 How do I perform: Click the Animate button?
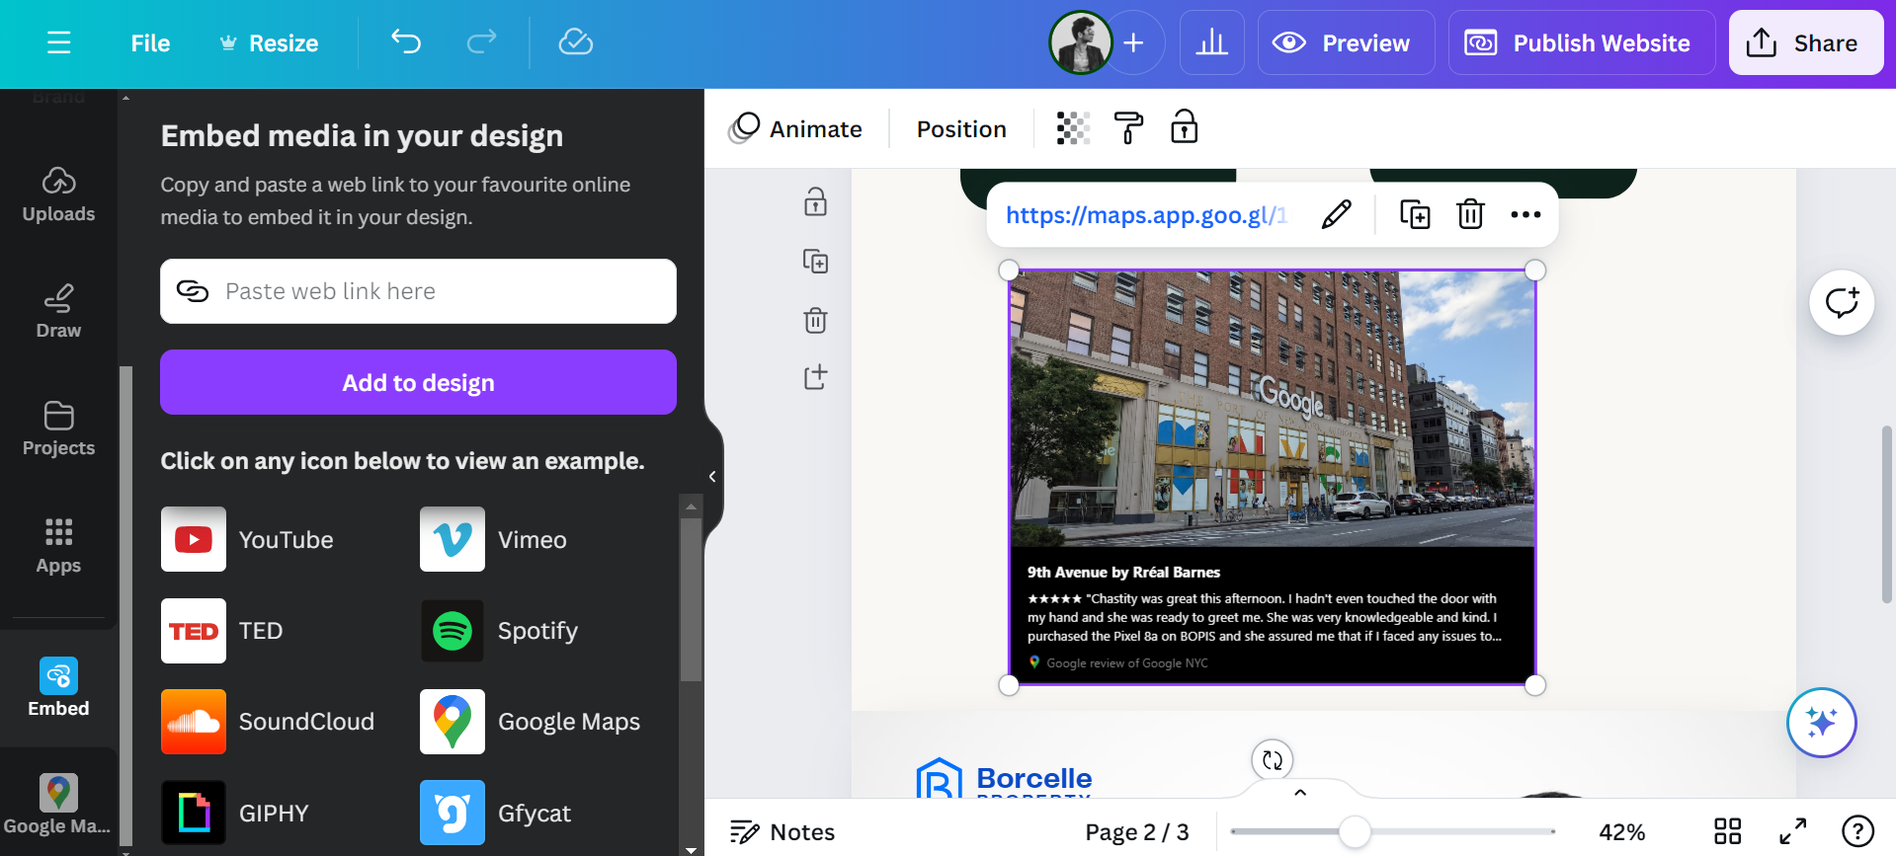(795, 128)
